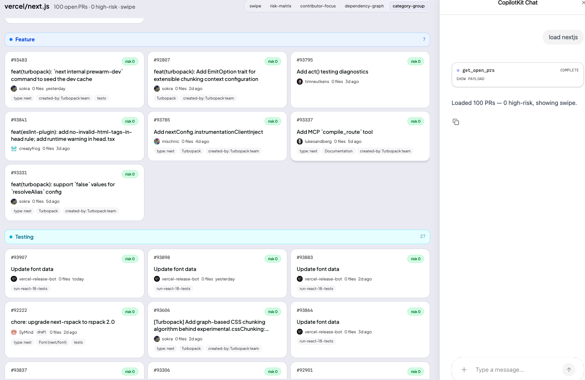Click run-react-18-tests label on PR #93907
The width and height of the screenshot is (585, 380).
[x=31, y=289]
